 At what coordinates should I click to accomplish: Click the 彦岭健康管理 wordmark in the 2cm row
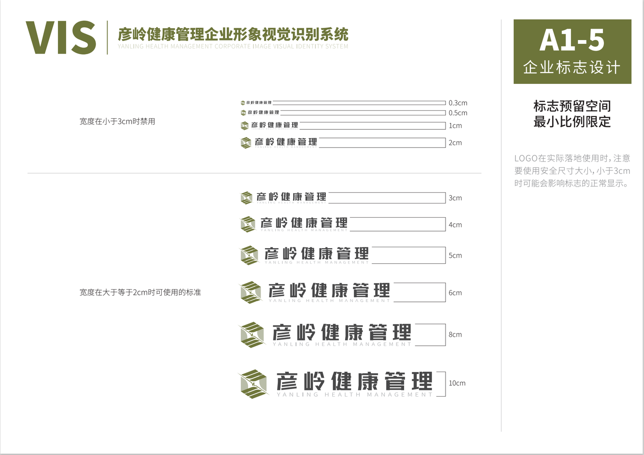286,142
